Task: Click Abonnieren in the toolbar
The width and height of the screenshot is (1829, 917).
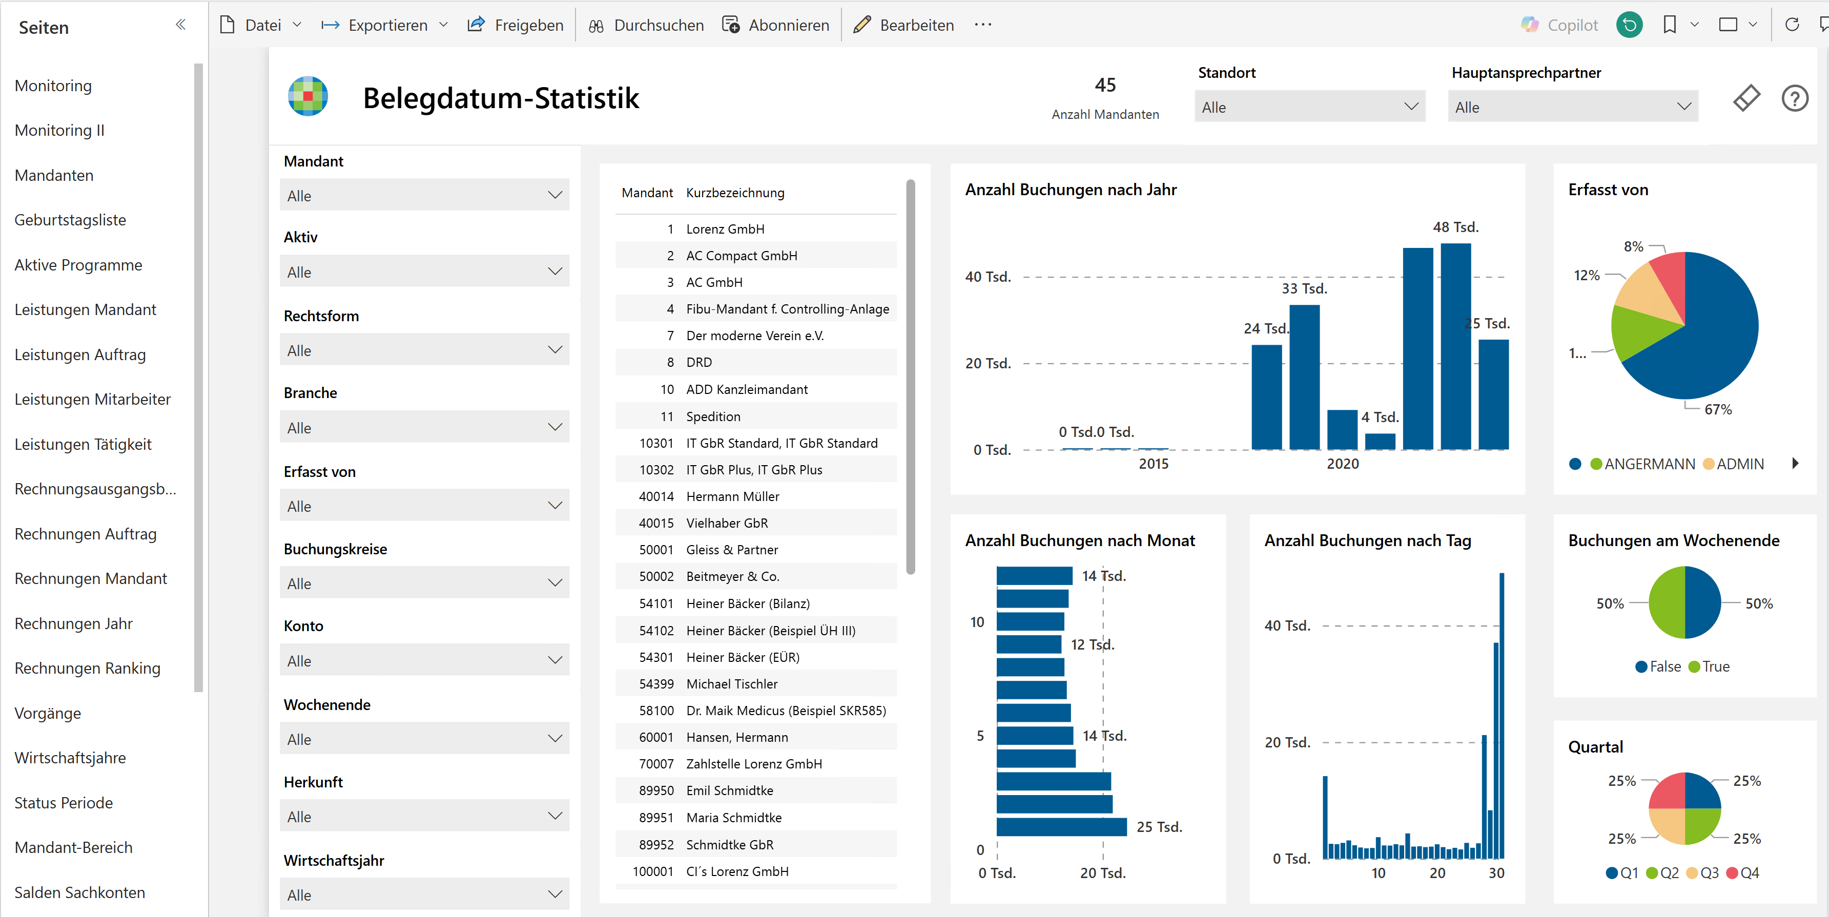Action: [x=775, y=25]
